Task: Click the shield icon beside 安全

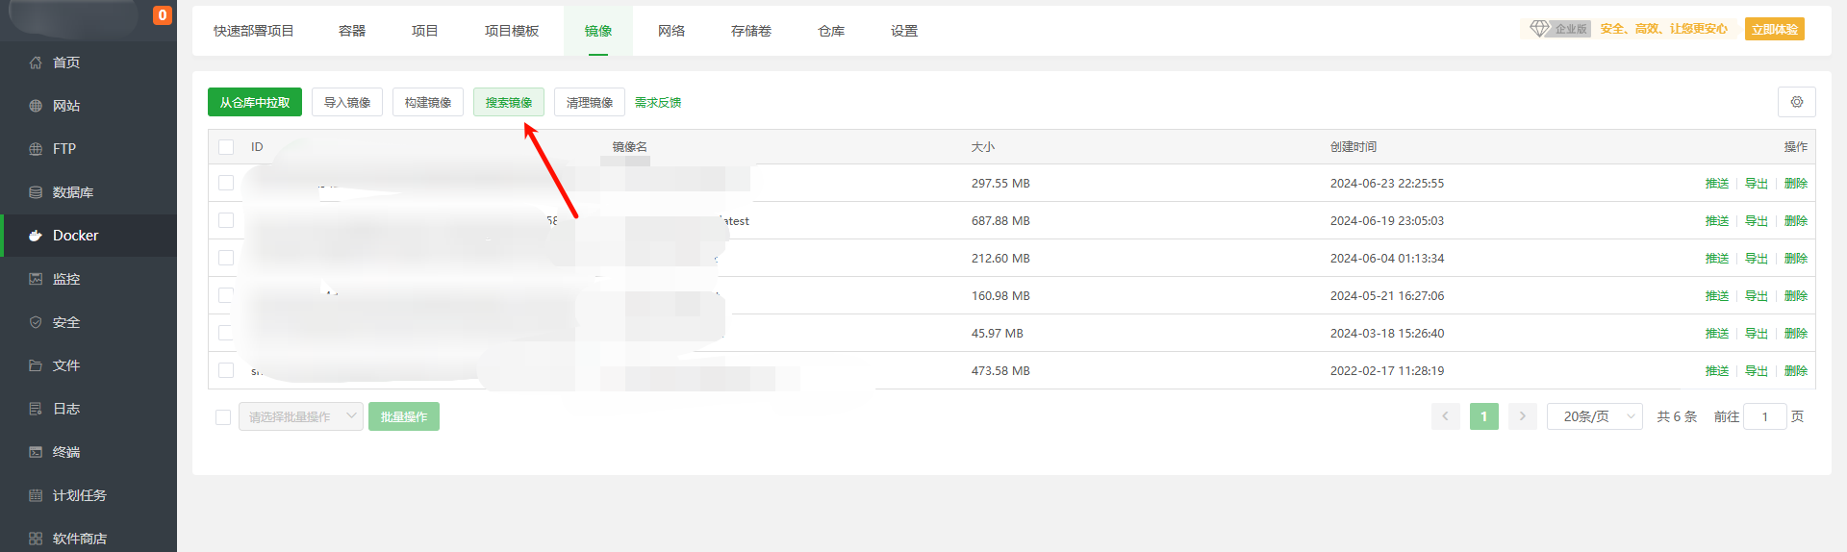Action: pos(36,322)
